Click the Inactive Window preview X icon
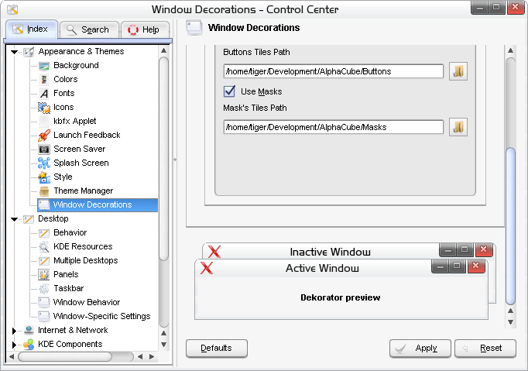 tap(214, 252)
